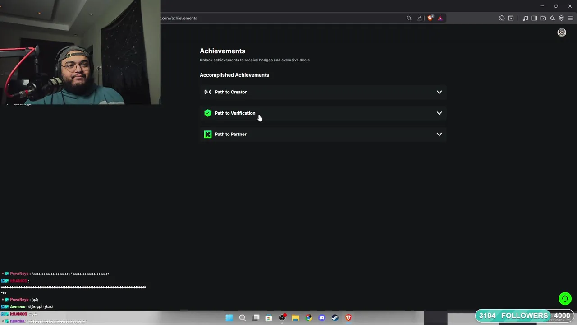Image resolution: width=577 pixels, height=325 pixels.
Task: Open the Brave Wallet icon
Action: (x=543, y=18)
